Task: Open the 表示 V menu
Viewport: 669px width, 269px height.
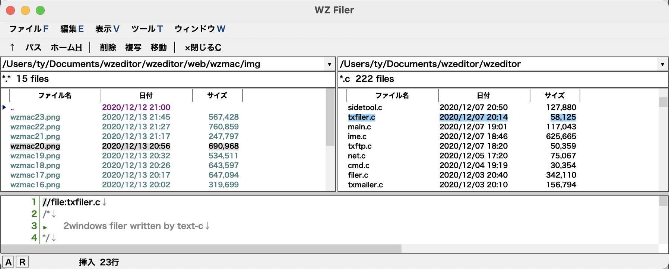Action: pyautogui.click(x=107, y=29)
